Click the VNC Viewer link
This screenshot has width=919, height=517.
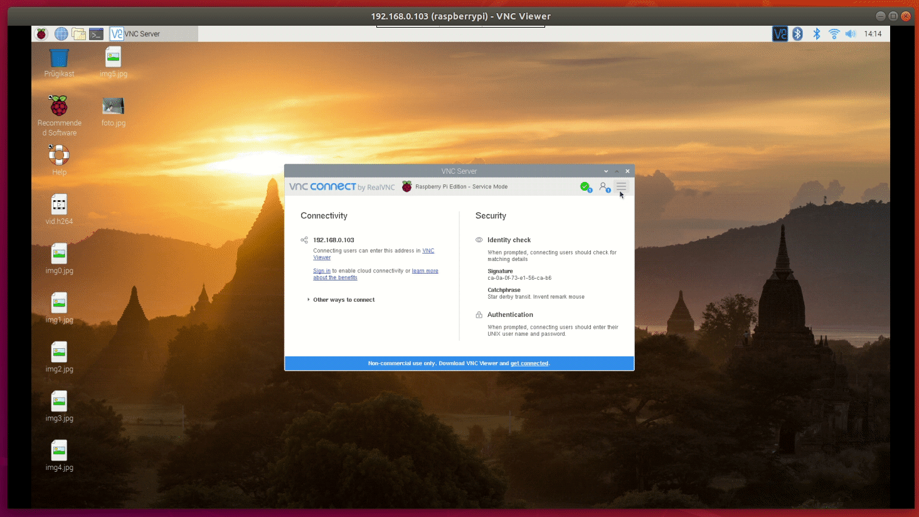(x=428, y=251)
